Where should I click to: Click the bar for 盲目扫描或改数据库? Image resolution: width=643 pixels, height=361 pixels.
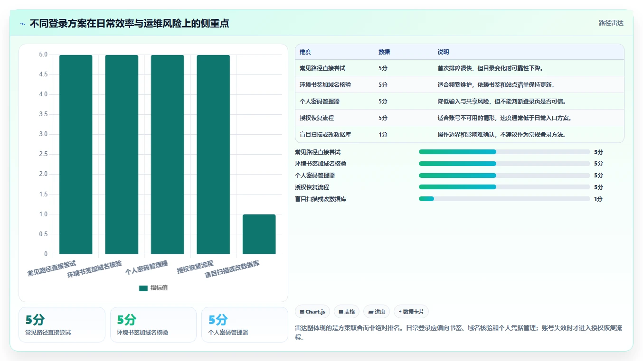[x=259, y=234]
